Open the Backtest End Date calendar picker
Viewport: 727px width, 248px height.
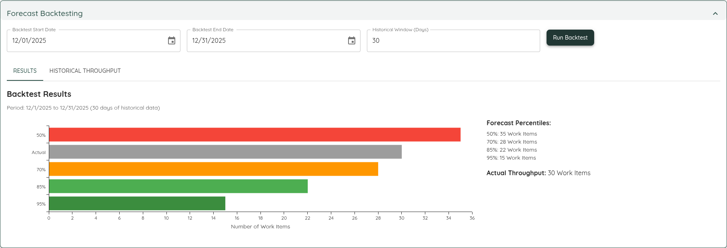pos(352,40)
